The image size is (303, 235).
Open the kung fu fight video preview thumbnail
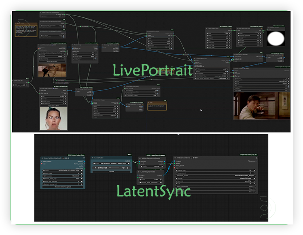52,70
